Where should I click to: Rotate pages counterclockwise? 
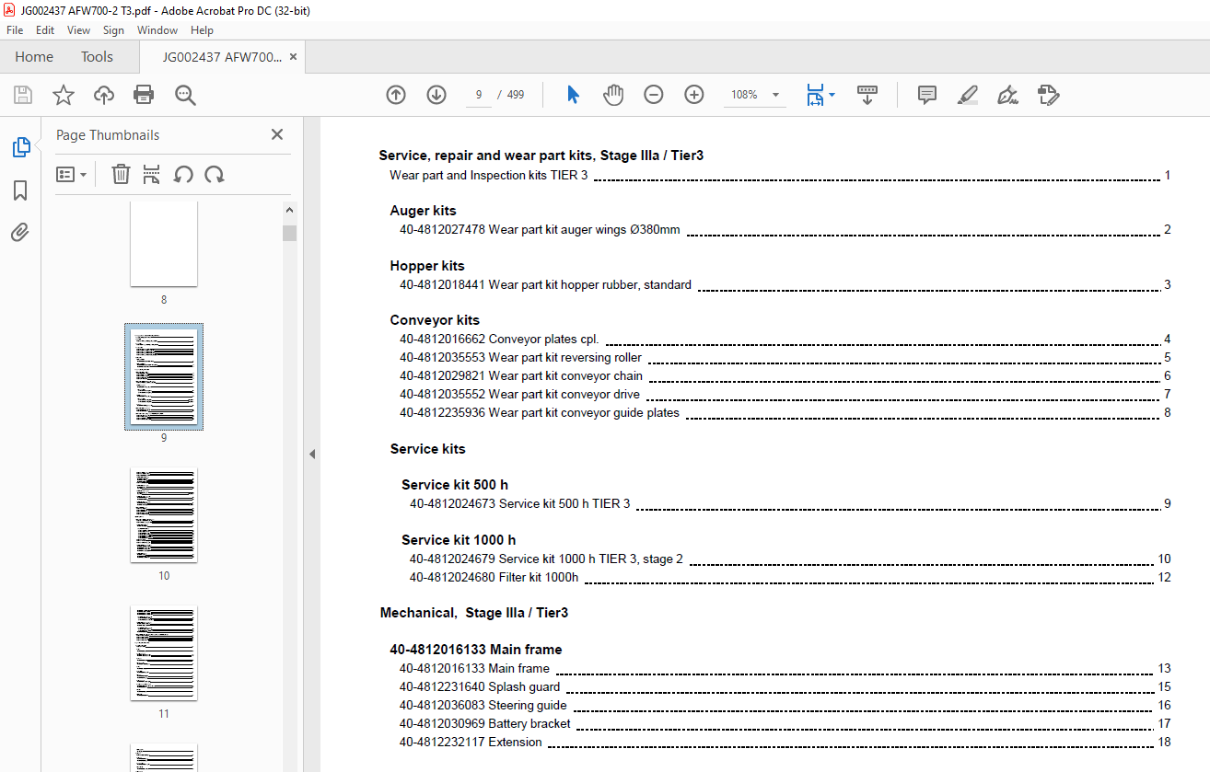183,174
